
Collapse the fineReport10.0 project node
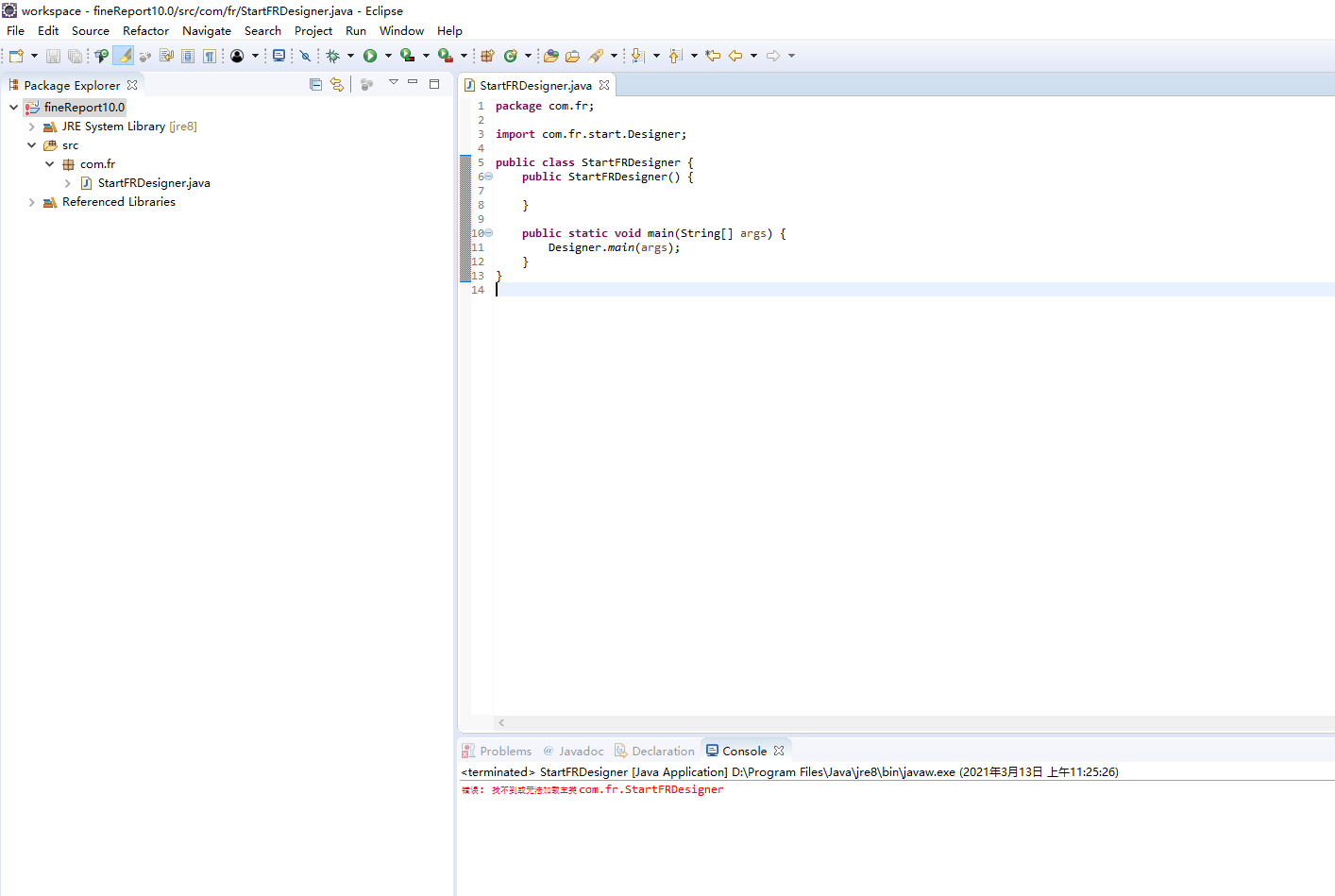click(13, 108)
